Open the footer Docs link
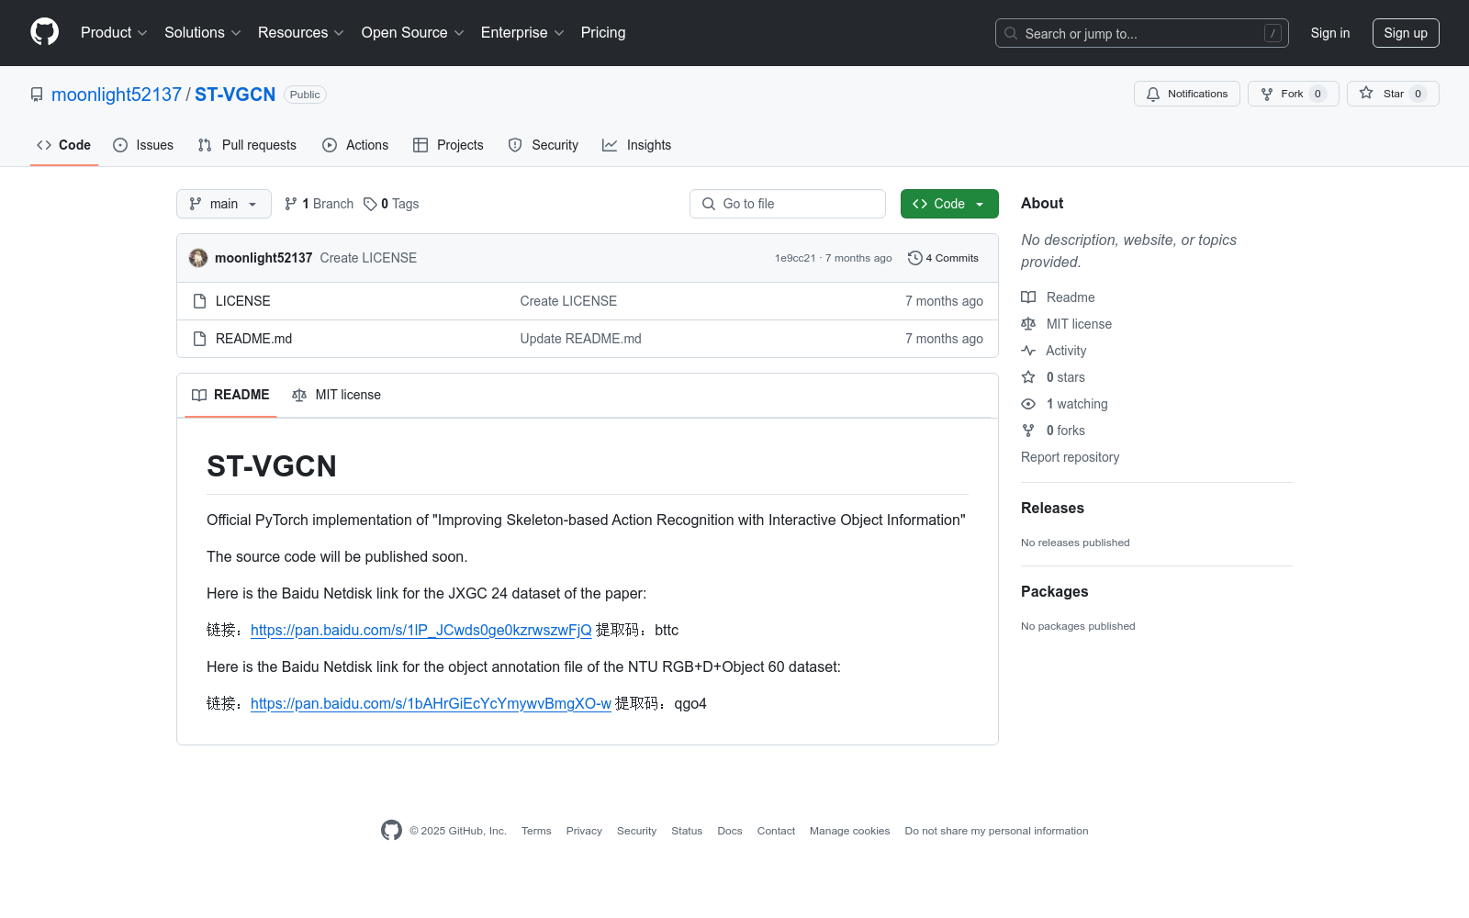The width and height of the screenshot is (1469, 918). click(x=730, y=831)
